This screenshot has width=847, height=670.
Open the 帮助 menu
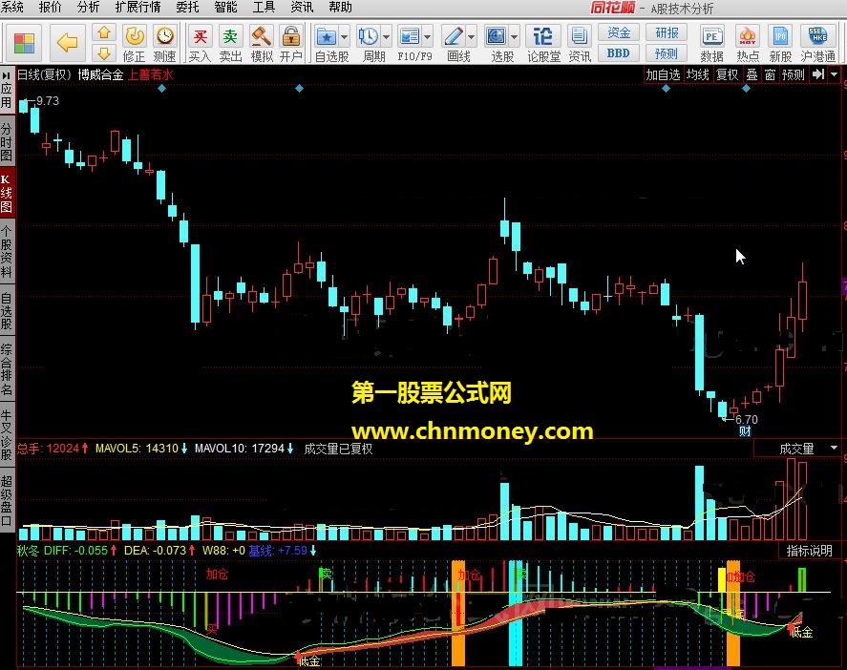tap(340, 7)
